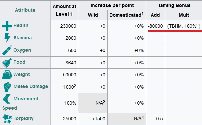The image size is (202, 125).
Task: Click the Melee Damage fist icon
Action: coord(7,87)
